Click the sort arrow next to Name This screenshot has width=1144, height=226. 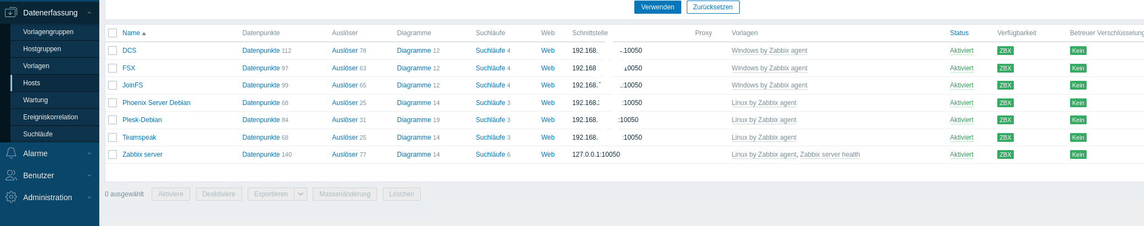click(x=144, y=34)
